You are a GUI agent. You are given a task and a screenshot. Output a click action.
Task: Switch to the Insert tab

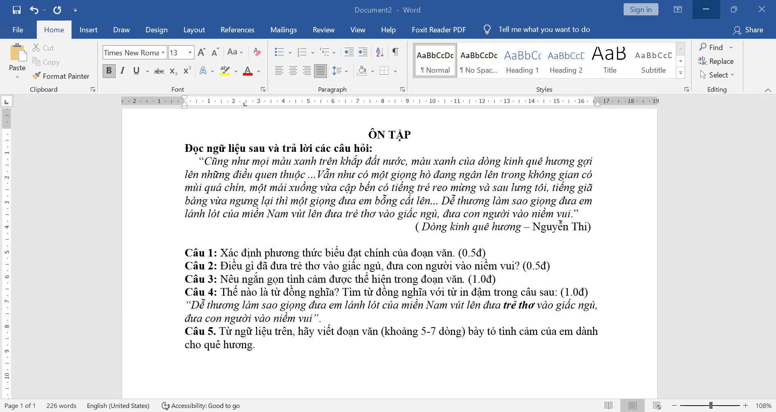point(89,29)
